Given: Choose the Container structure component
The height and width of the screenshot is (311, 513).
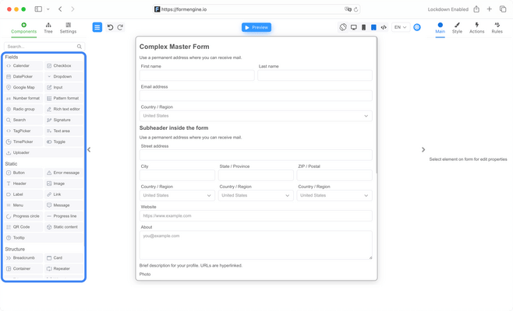Looking at the screenshot, I should [23, 268].
